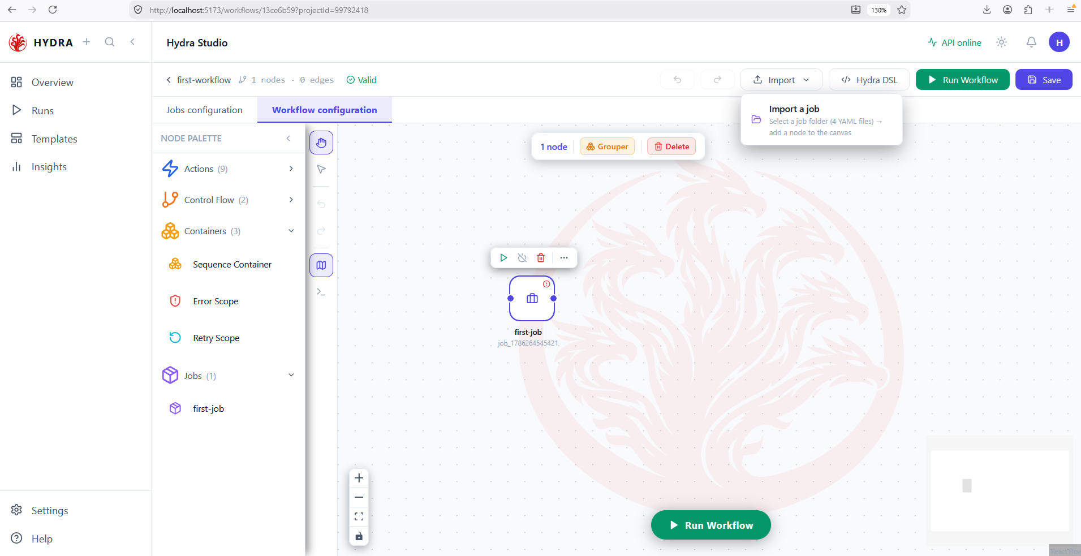The image size is (1081, 556).
Task: Go back using first-workflow chevron
Action: (x=169, y=80)
